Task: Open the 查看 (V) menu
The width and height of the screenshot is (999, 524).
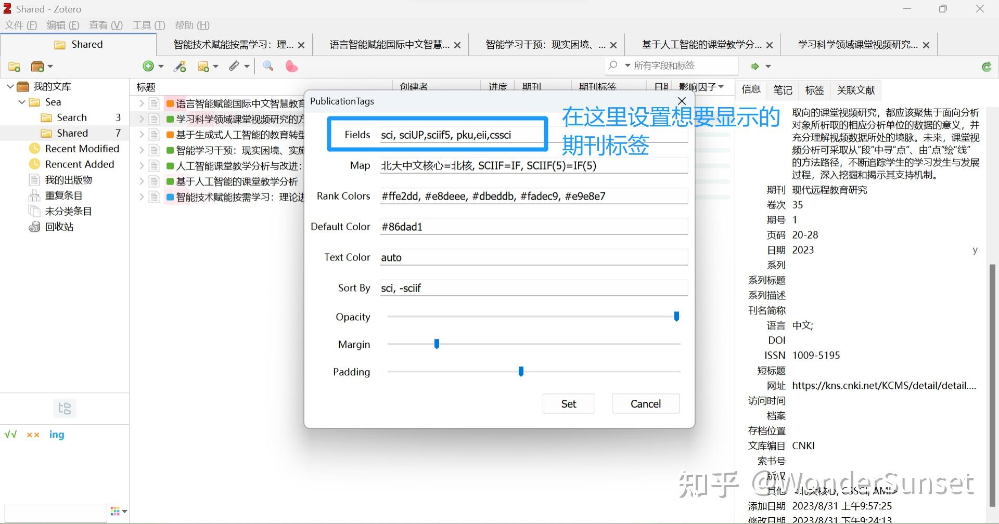Action: [106, 25]
